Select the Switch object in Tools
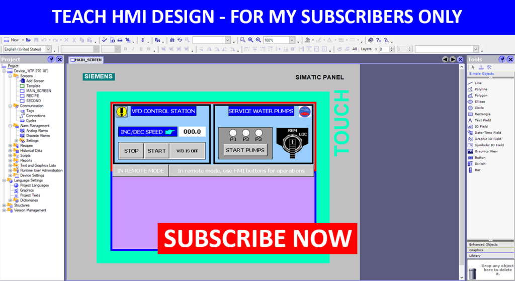This screenshot has width=515, height=281. click(480, 164)
